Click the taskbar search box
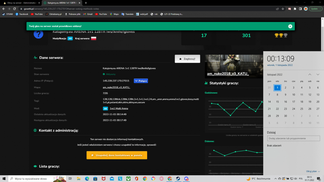This screenshot has width=324, height=182. (x=37, y=179)
